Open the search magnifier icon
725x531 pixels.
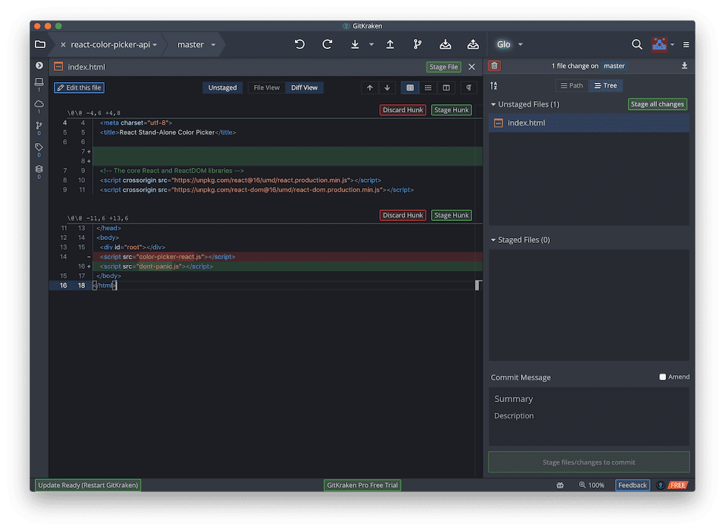coord(636,45)
